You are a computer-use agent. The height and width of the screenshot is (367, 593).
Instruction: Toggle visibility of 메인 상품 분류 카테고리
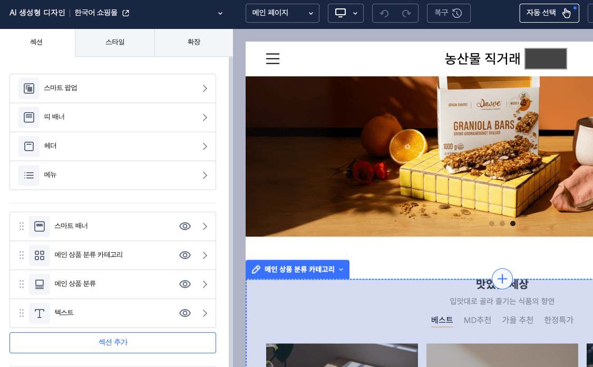[184, 255]
